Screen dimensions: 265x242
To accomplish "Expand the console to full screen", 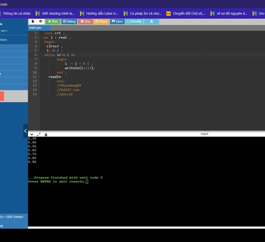I will pos(39,134).
